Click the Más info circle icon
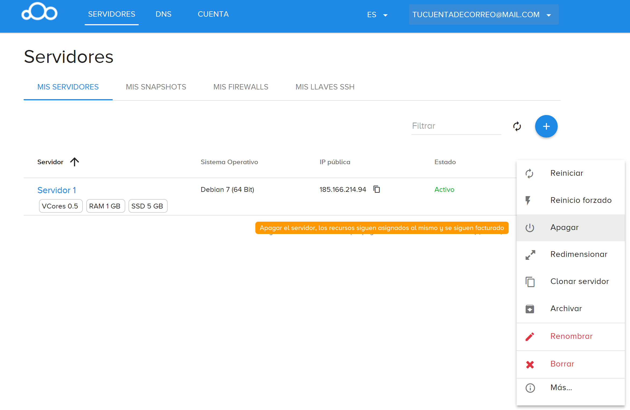This screenshot has width=630, height=410. click(x=530, y=388)
